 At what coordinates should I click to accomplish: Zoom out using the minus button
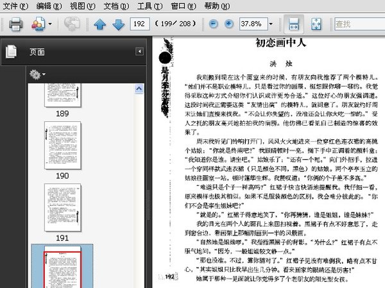tap(214, 24)
